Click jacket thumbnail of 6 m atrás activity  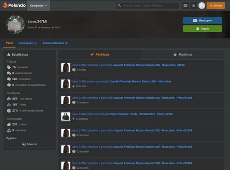click(66, 67)
